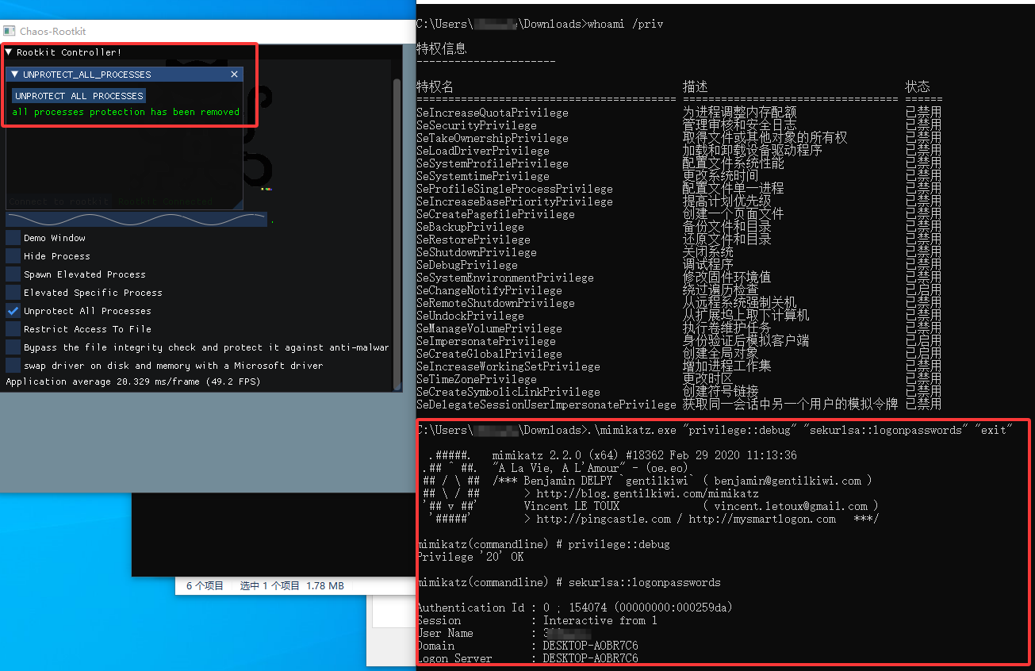Click SeTimeZonePrivilege row in terminal
The width and height of the screenshot is (1035, 671).
[x=477, y=379]
